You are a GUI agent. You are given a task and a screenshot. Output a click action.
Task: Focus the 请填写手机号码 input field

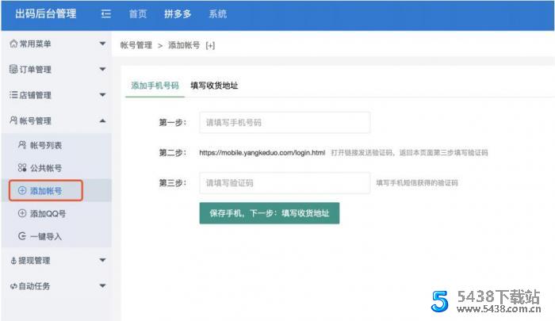pyautogui.click(x=285, y=123)
